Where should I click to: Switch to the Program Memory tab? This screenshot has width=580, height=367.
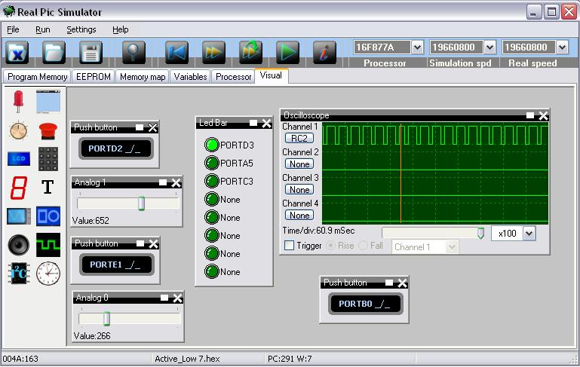pos(38,77)
